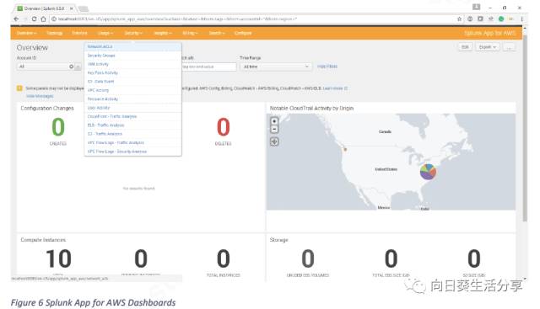Click the 0 Unused EBS Volumes value
Screen dimensions: 540x309
(x=308, y=258)
